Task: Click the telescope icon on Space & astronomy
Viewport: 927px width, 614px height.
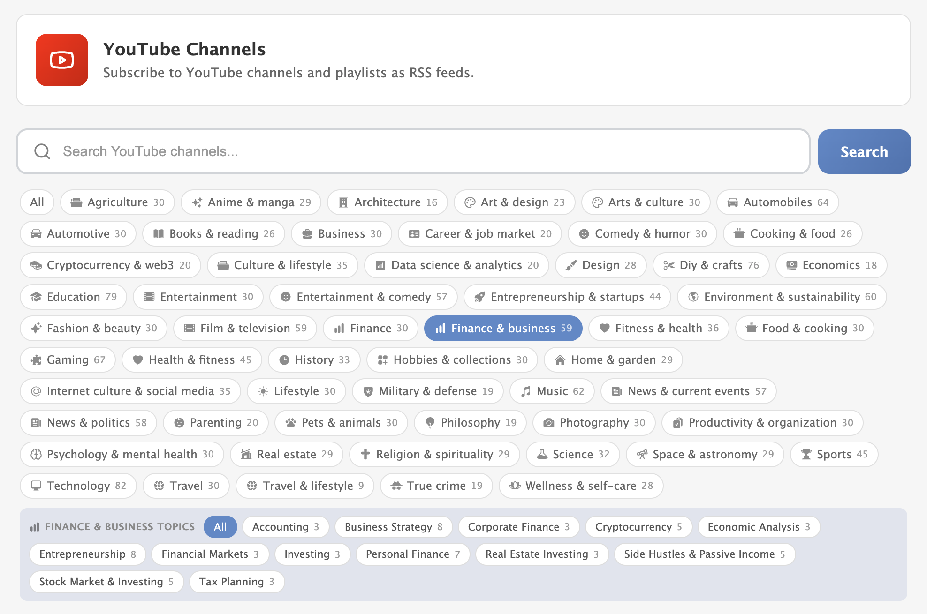Action: (642, 454)
